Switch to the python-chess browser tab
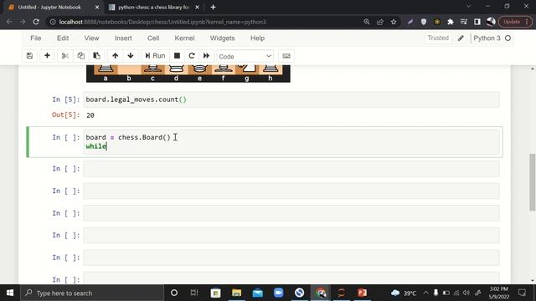This screenshot has width=536, height=301. pyautogui.click(x=154, y=8)
